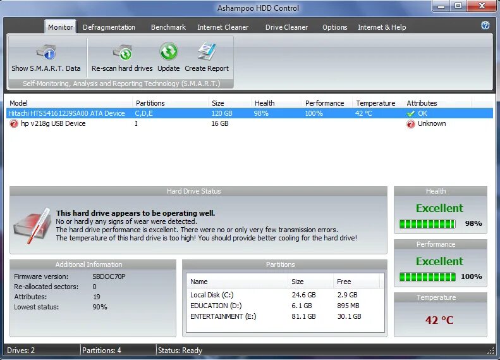This screenshot has height=360, width=500.
Task: Sort by the Attributes column header
Action: [x=437, y=103]
